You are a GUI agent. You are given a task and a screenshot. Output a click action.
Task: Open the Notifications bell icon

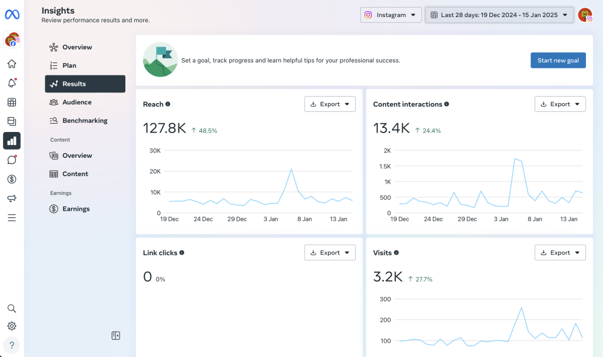click(x=12, y=82)
